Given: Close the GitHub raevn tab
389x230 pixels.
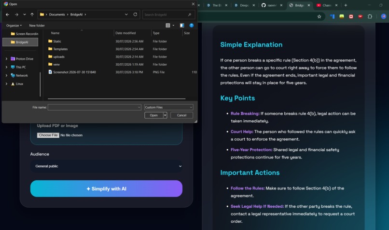Looking at the screenshot, I should click(x=281, y=5).
